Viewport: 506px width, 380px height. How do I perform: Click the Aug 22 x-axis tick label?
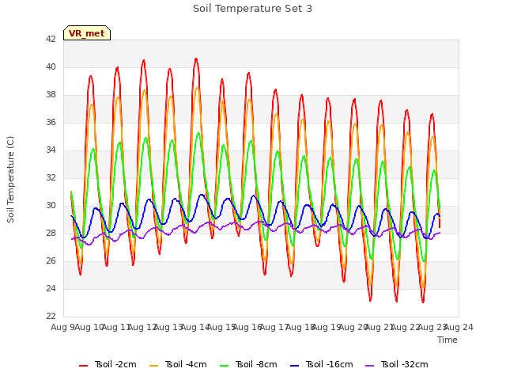pyautogui.click(x=406, y=327)
